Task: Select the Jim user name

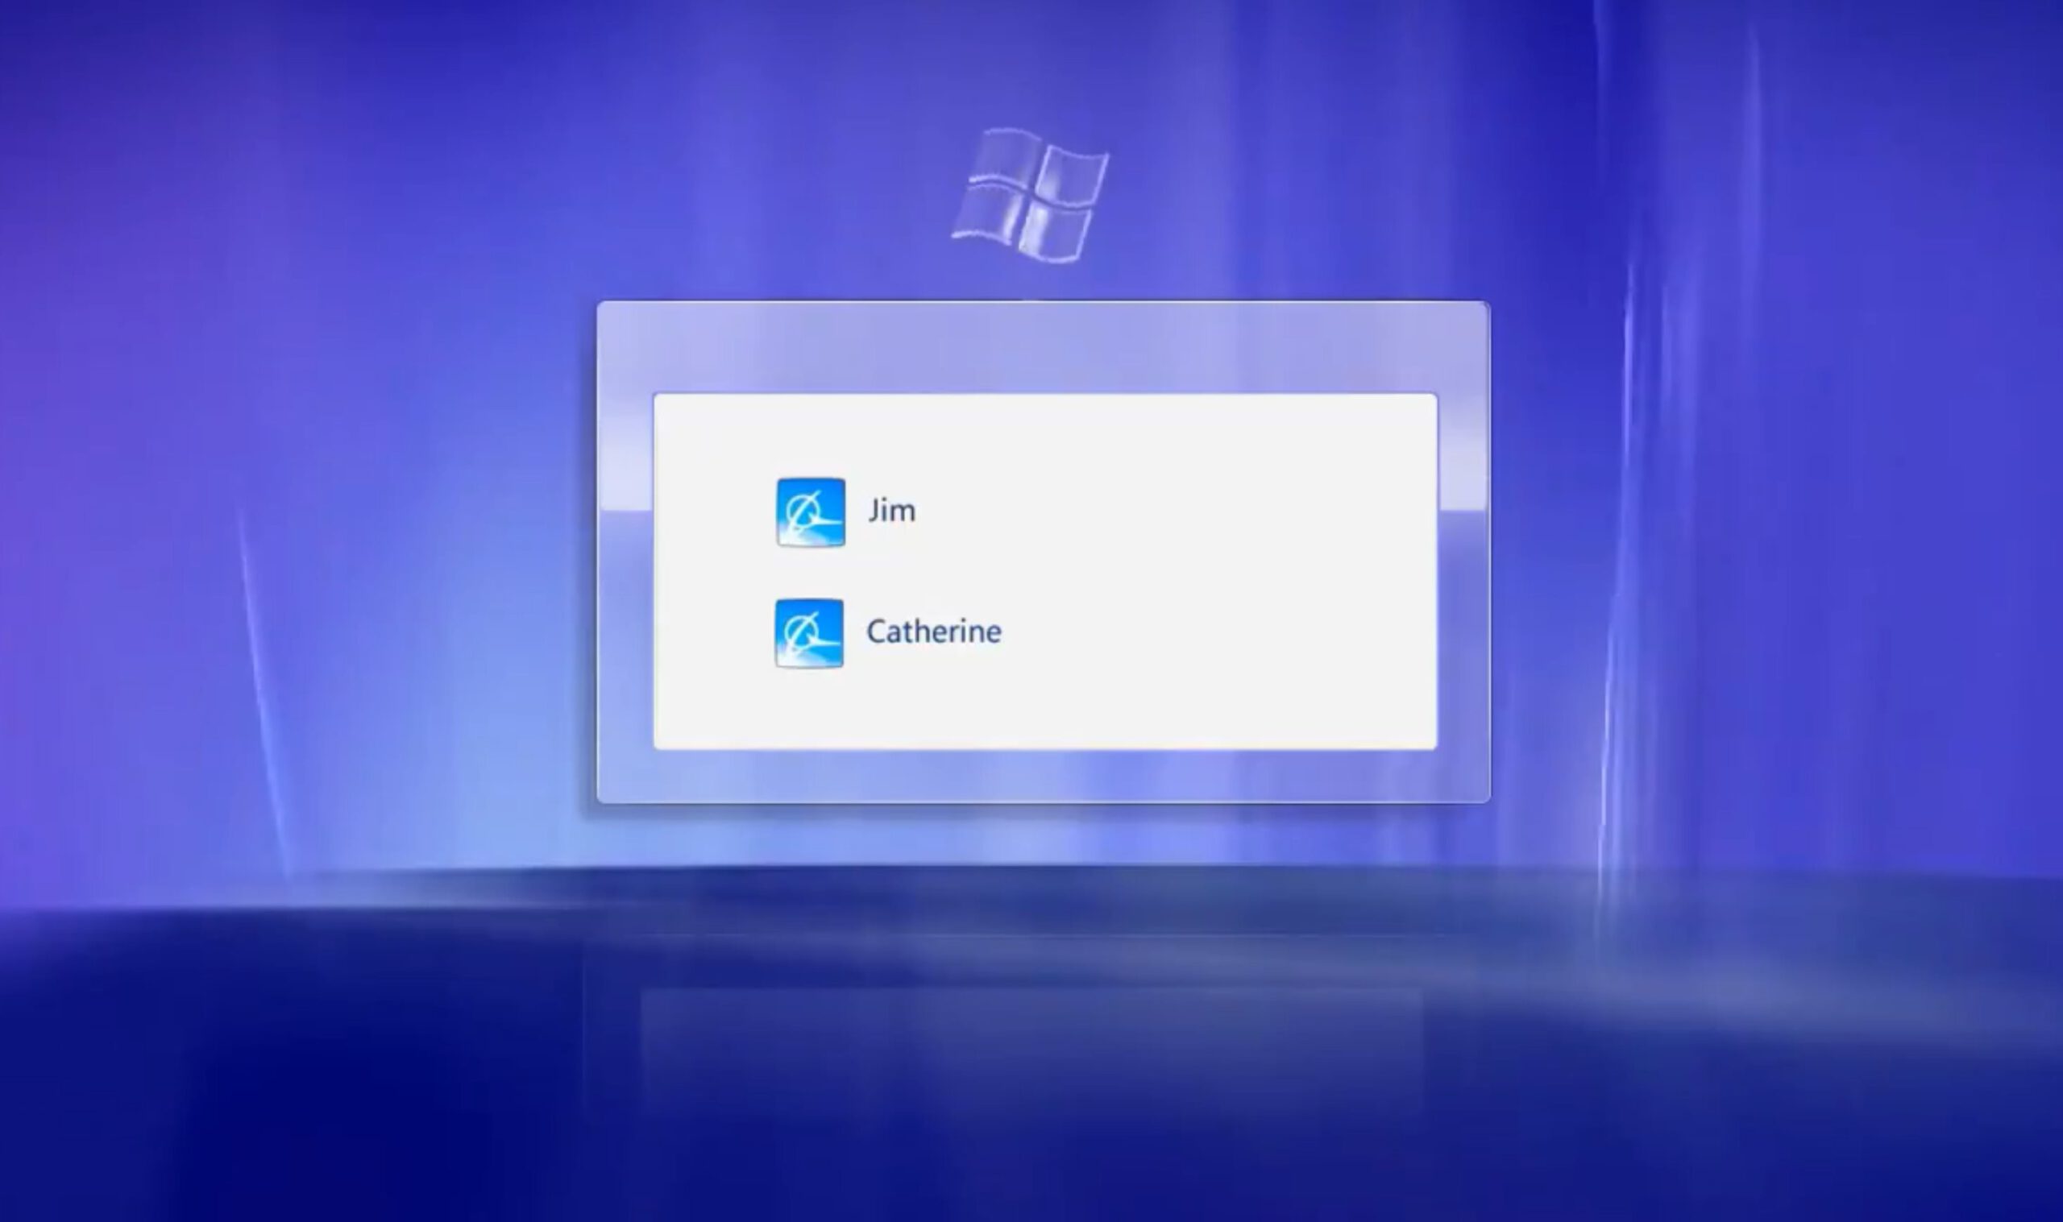Action: tap(891, 511)
